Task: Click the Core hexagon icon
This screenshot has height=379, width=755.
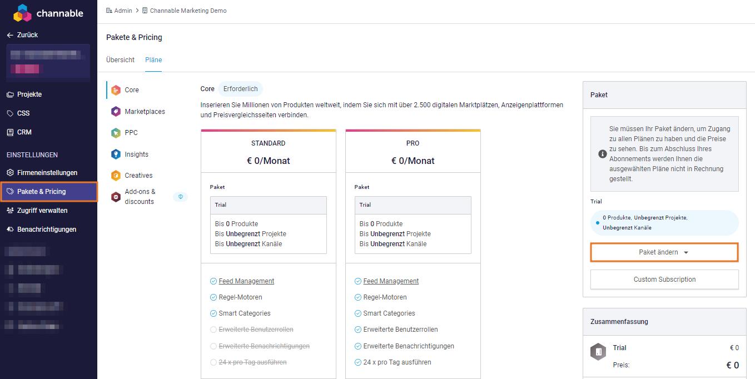Action: [x=116, y=90]
